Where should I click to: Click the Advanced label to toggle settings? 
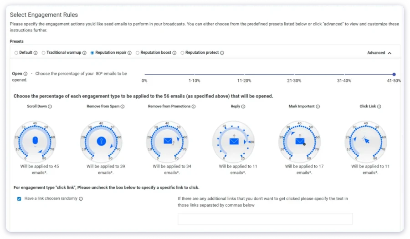(x=376, y=53)
